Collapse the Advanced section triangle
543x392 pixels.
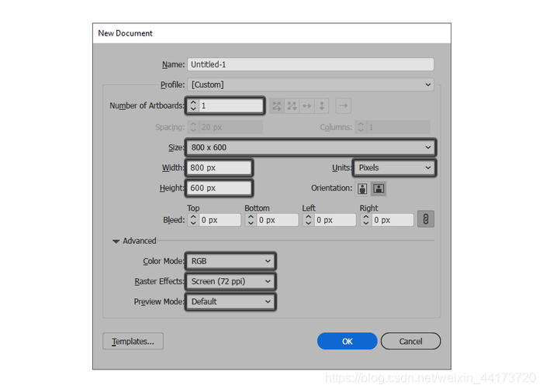(116, 241)
